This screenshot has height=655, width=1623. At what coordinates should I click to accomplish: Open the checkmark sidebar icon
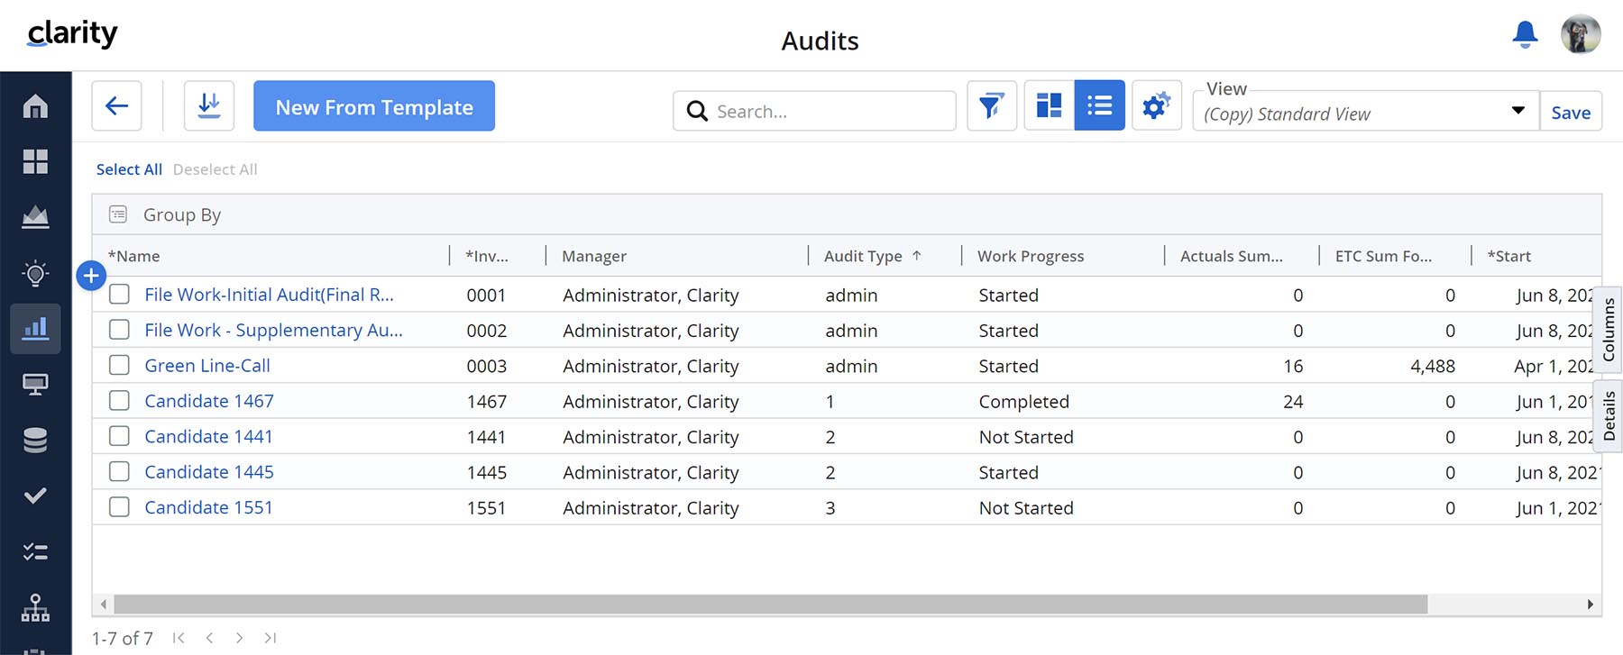tap(35, 496)
